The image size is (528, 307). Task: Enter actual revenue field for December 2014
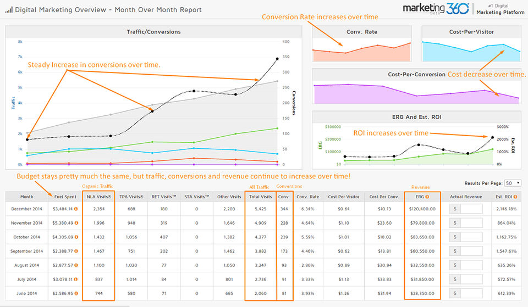click(471, 209)
